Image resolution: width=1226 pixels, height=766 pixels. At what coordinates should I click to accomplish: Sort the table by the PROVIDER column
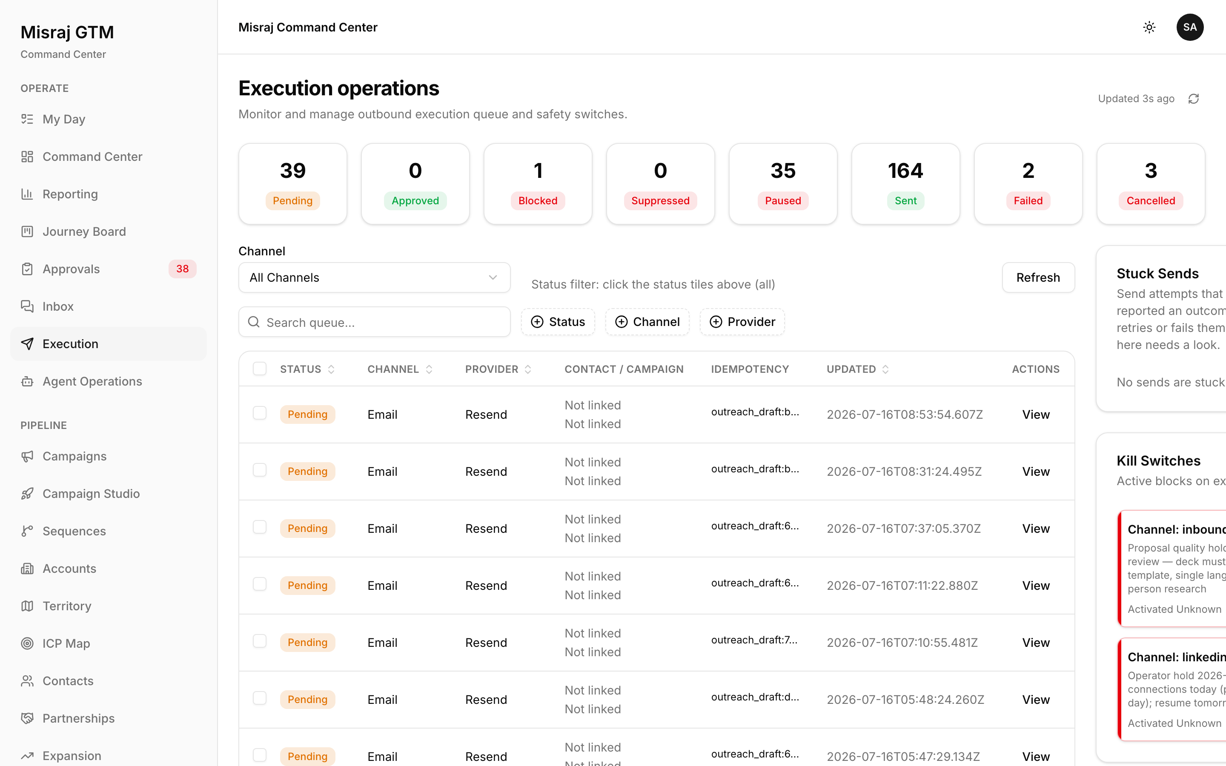point(498,369)
